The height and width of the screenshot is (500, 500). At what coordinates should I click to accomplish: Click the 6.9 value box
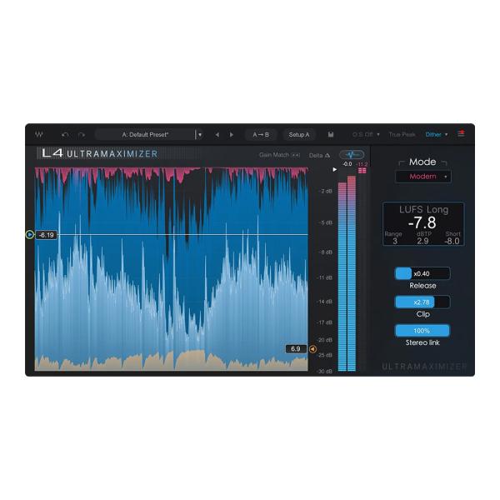pyautogui.click(x=296, y=349)
